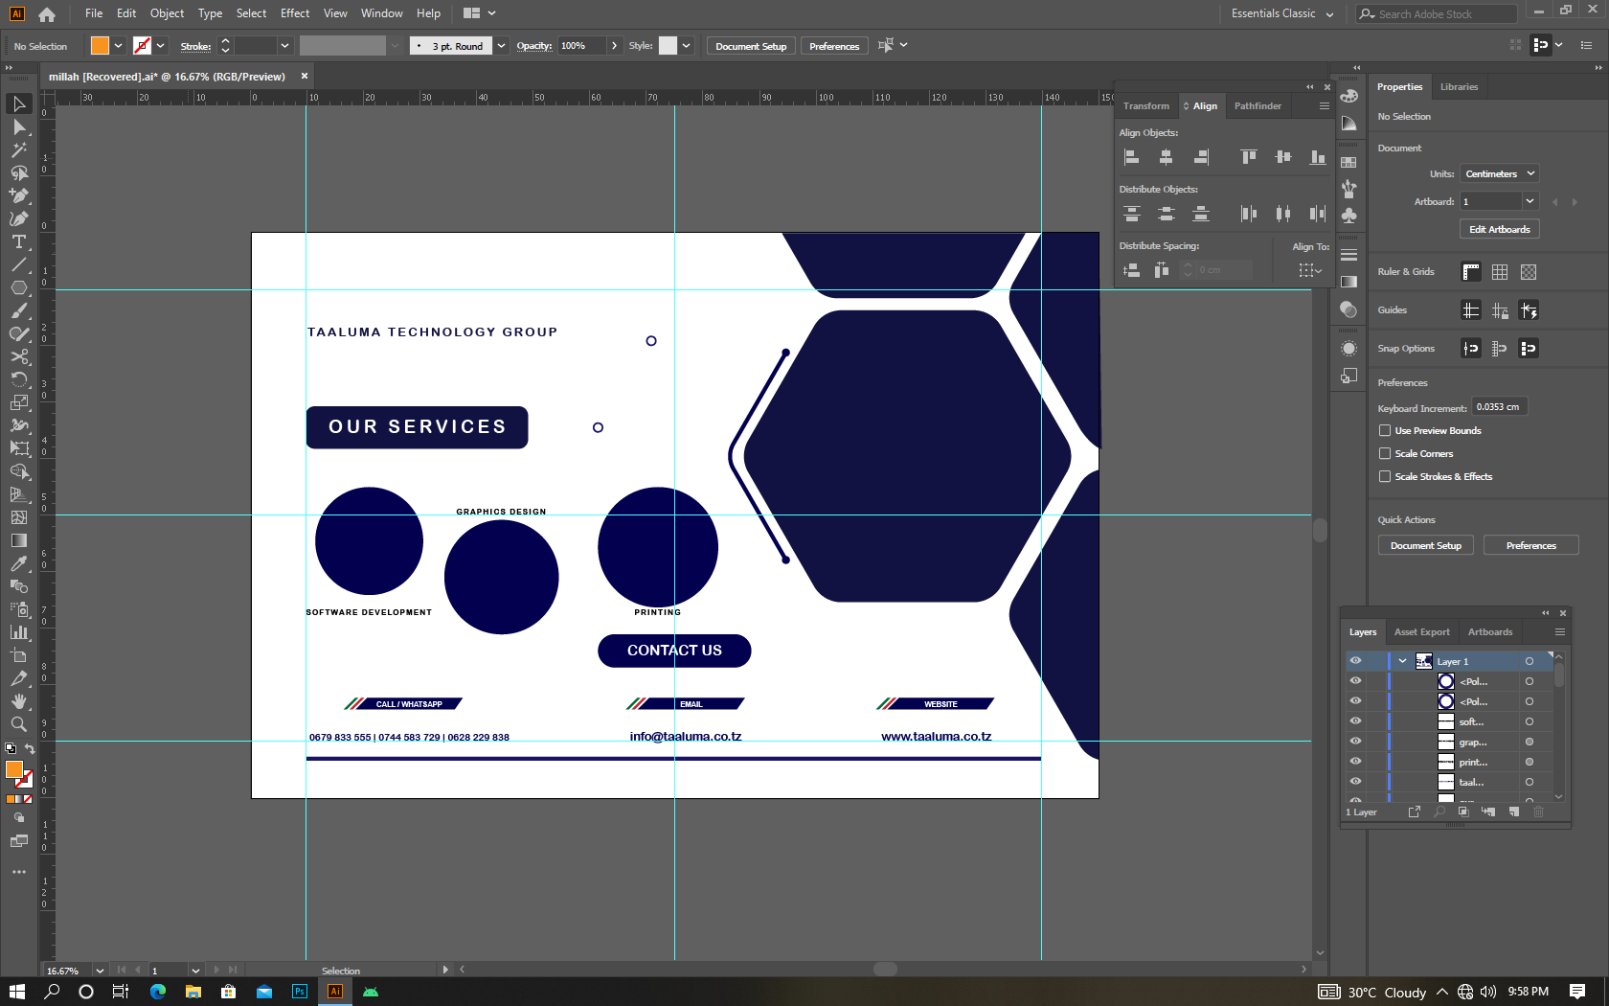Collapse Layer 1 tree expander
Viewport: 1609px width, 1006px height.
pyautogui.click(x=1402, y=661)
